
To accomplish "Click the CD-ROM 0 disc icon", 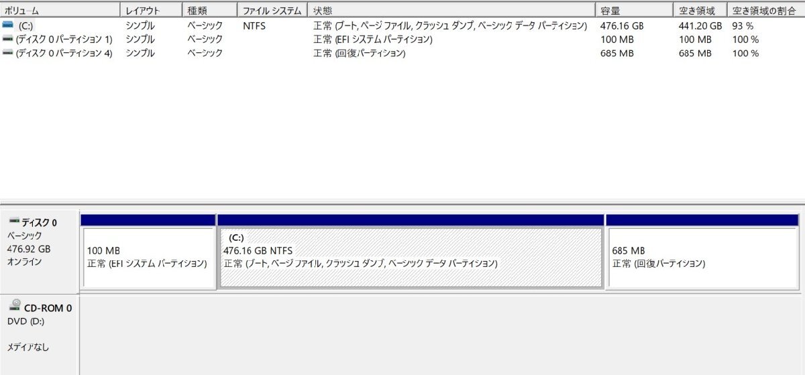I will click(15, 307).
